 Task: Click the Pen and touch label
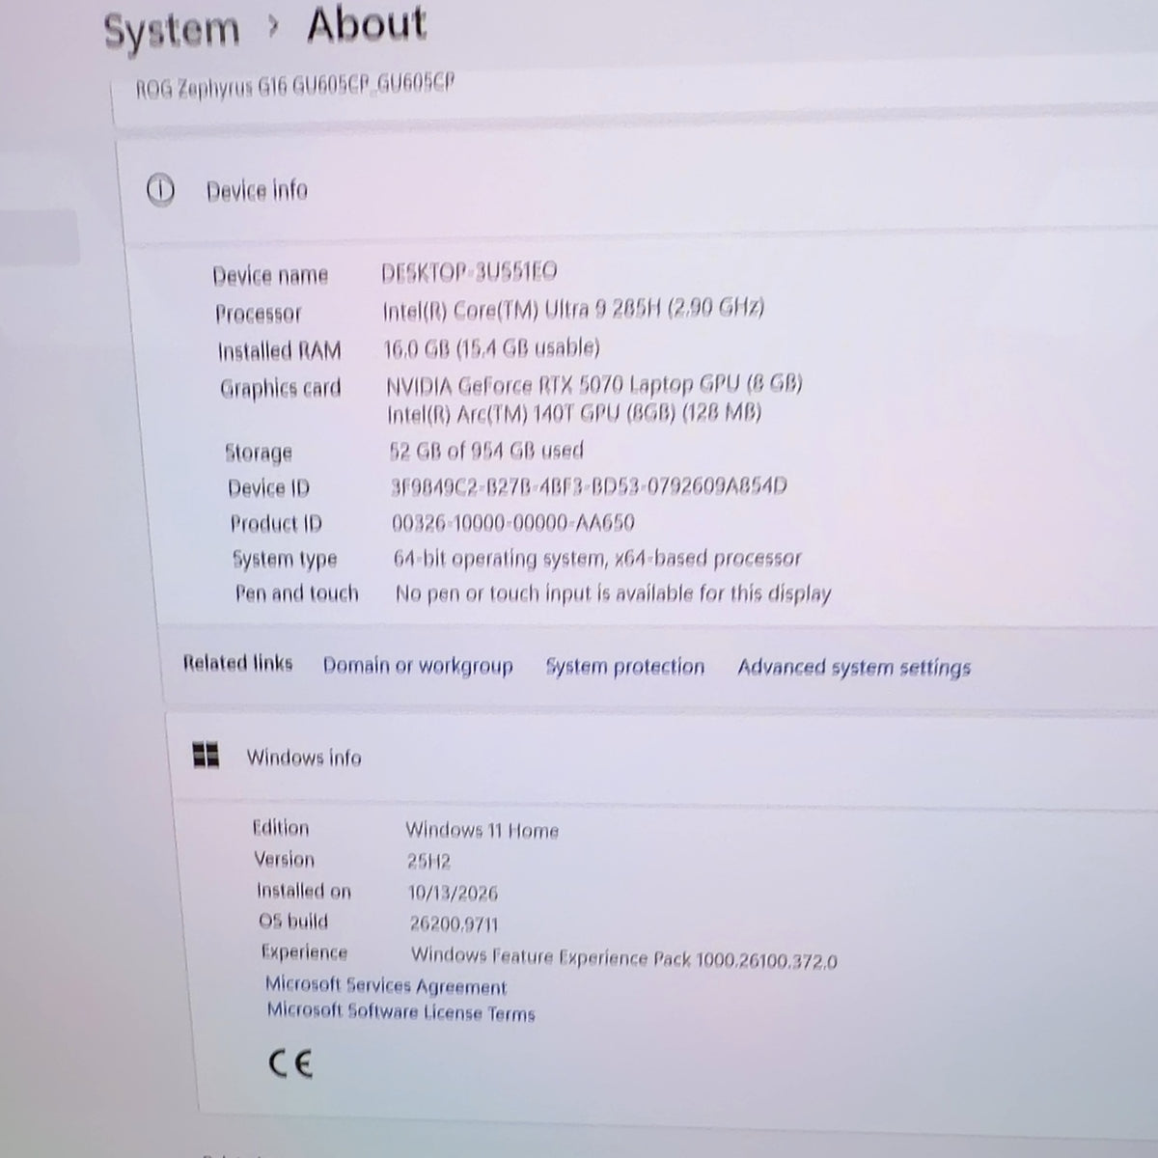click(297, 593)
